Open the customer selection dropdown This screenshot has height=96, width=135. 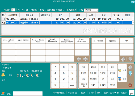91,10
